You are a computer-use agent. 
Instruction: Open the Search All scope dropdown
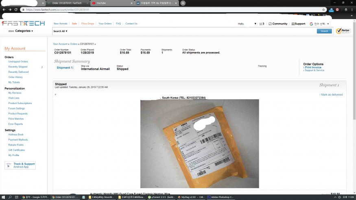[60, 31]
